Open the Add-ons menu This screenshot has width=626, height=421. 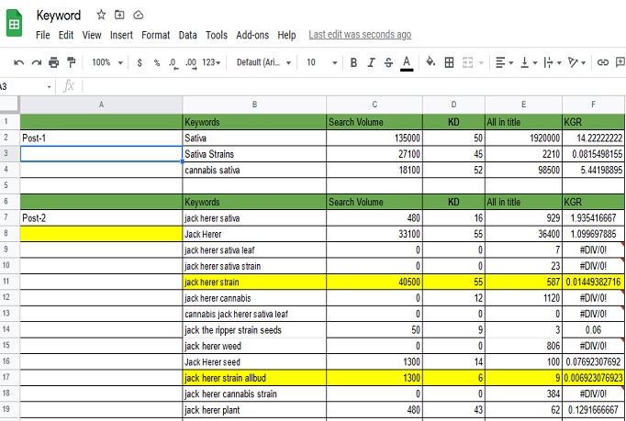[252, 35]
